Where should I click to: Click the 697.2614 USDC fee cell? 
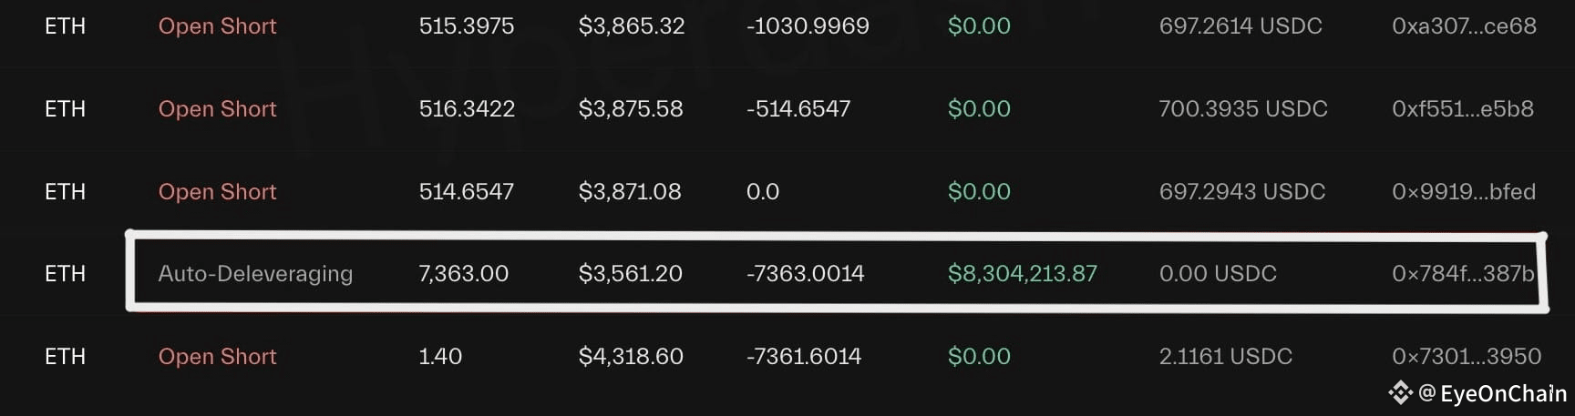point(1240,26)
